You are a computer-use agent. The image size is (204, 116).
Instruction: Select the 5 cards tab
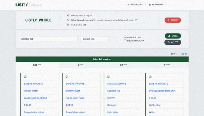(80, 65)
